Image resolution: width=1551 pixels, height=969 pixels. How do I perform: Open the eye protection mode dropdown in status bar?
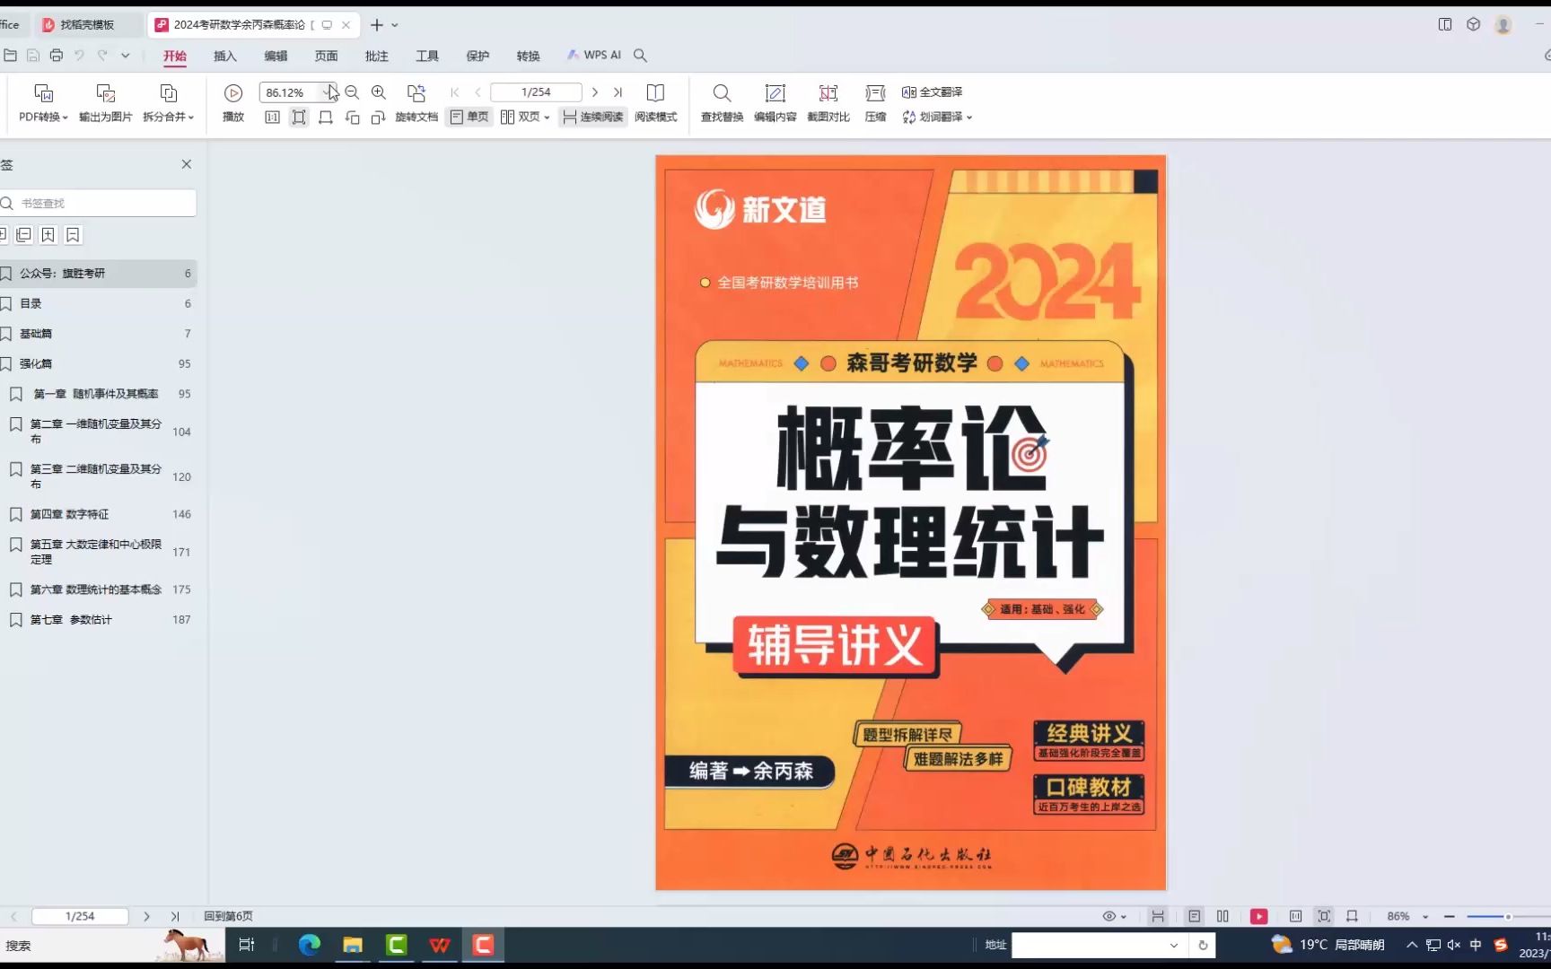coord(1114,916)
